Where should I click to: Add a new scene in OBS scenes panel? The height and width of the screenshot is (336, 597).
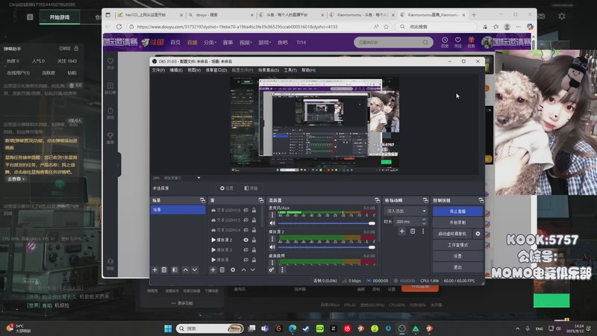coord(155,270)
